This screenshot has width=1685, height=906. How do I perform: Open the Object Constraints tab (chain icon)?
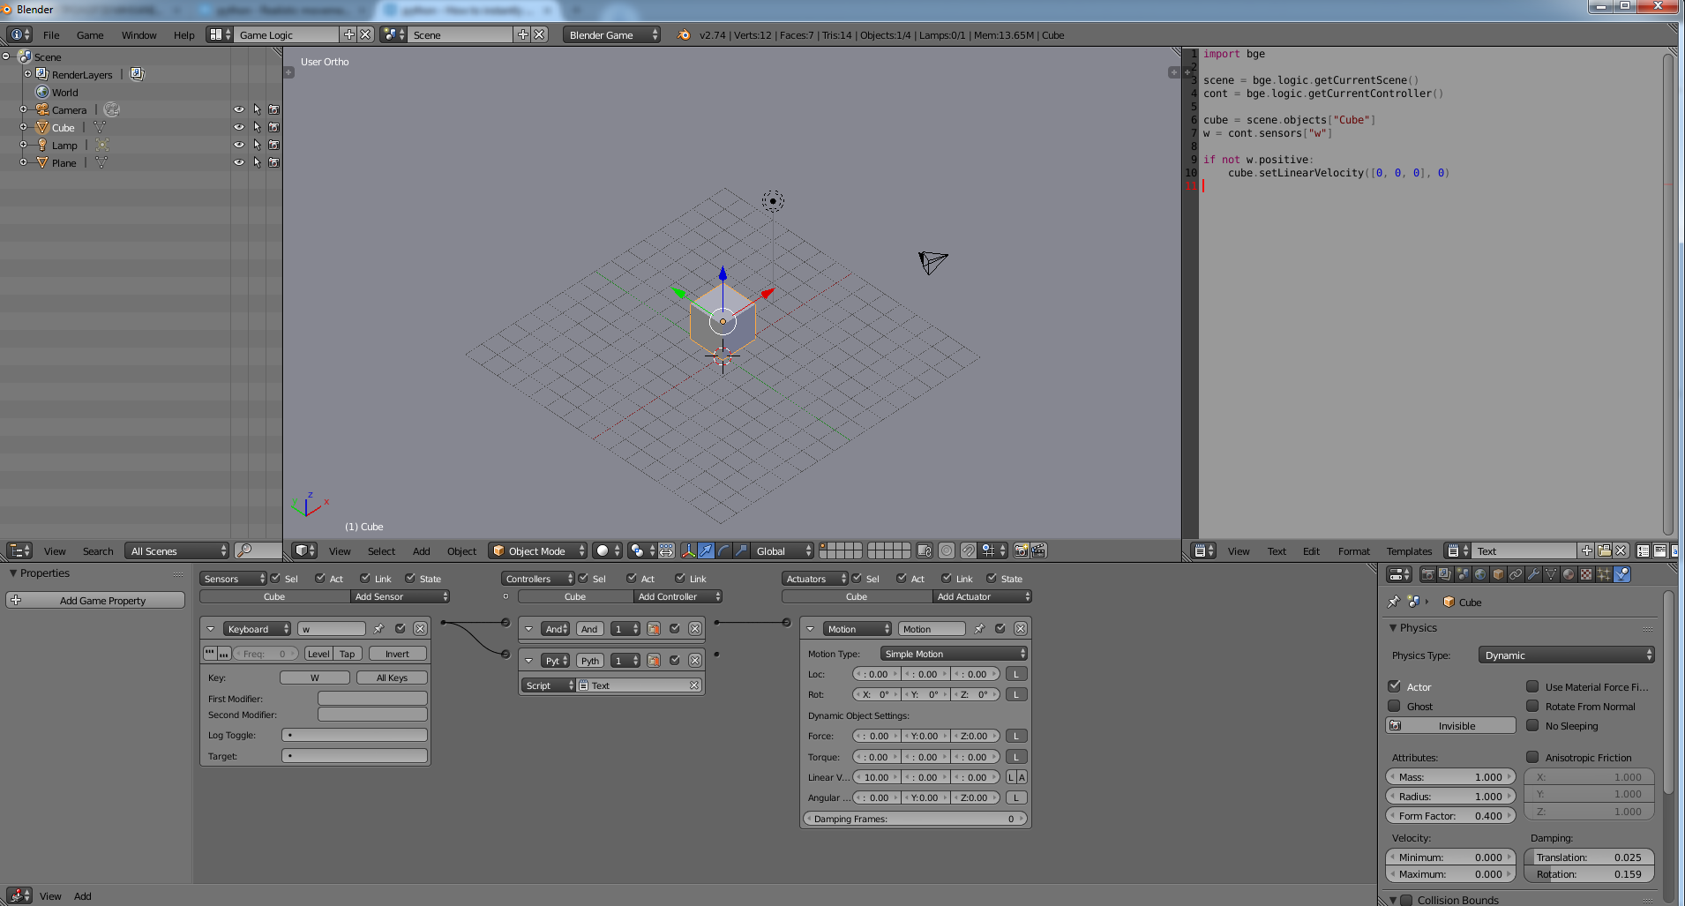[x=1516, y=574]
